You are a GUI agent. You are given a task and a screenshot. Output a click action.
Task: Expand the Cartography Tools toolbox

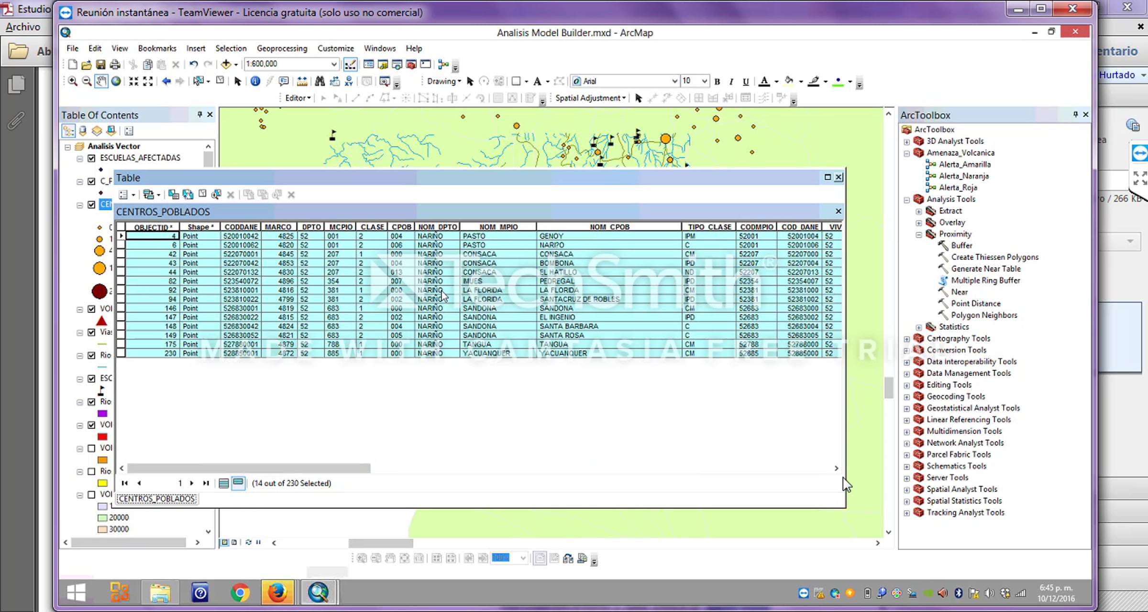coord(906,339)
